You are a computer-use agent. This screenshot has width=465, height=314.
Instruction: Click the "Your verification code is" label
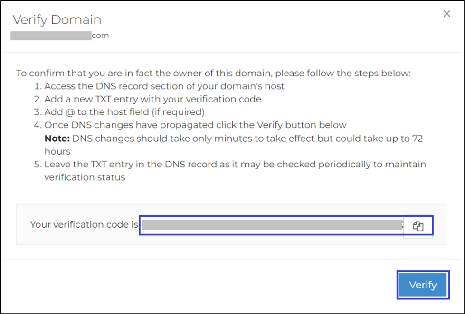pos(84,224)
